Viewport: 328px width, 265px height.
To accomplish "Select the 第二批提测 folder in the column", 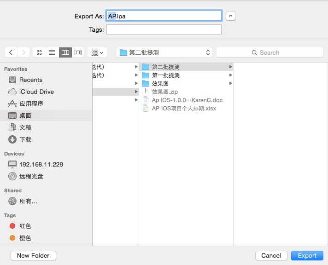I will point(186,67).
